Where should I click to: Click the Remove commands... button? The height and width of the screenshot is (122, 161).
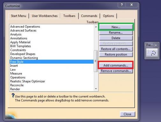116,71
